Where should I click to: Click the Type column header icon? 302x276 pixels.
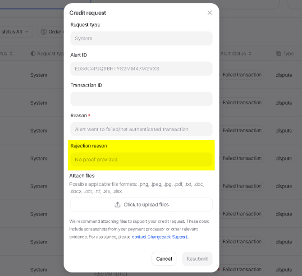[278, 54]
